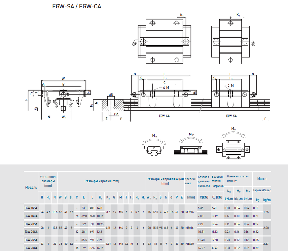Click the Размеры направляющей header

(x=165, y=181)
